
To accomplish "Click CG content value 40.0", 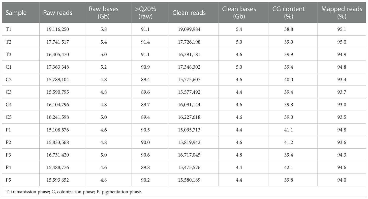I will 289,79.
